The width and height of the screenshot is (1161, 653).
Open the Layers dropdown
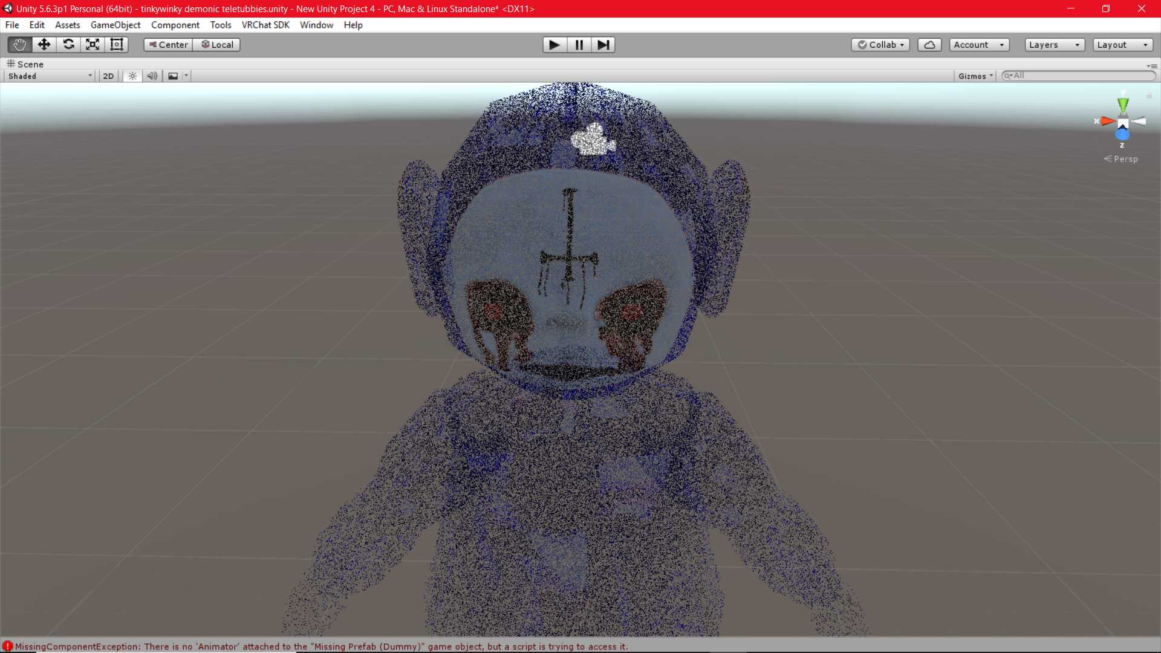click(x=1054, y=45)
